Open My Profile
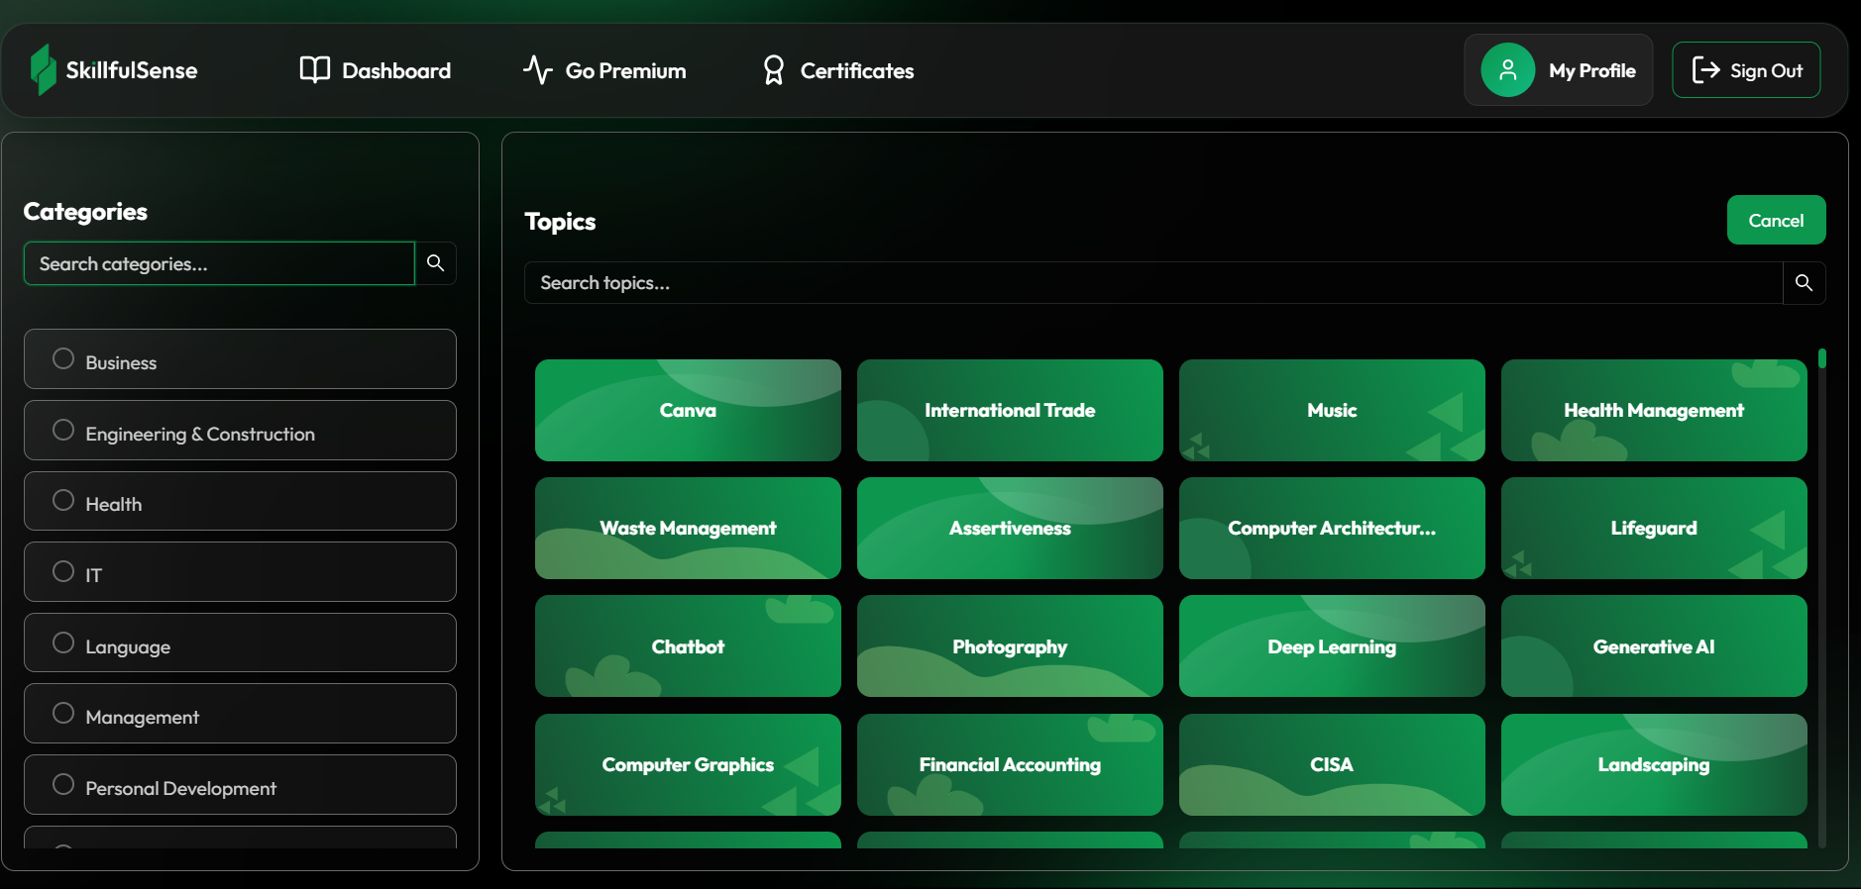 pos(1559,69)
